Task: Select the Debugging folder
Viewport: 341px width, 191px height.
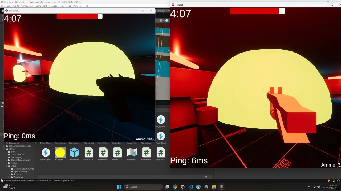Action: click(16, 157)
